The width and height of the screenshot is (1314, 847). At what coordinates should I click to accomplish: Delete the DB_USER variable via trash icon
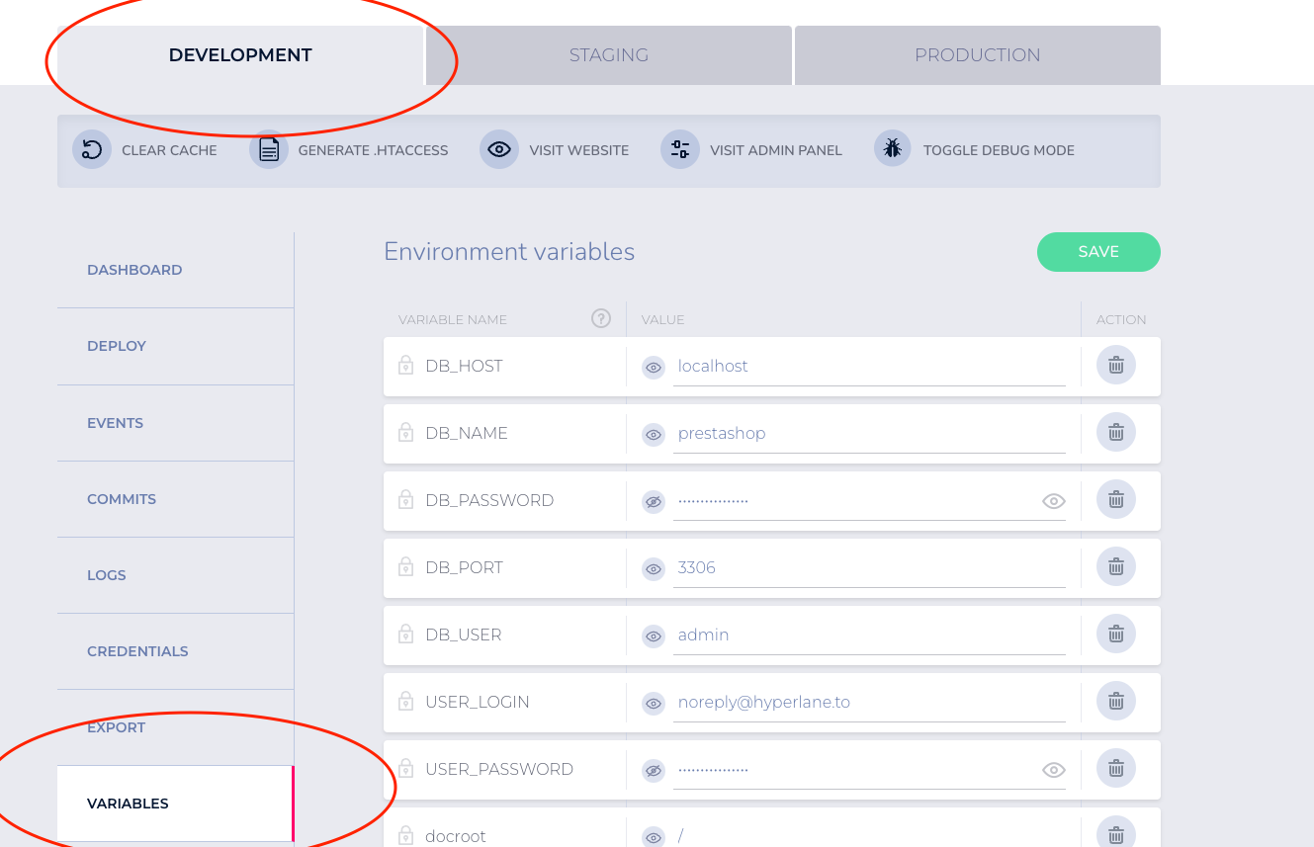1116,635
